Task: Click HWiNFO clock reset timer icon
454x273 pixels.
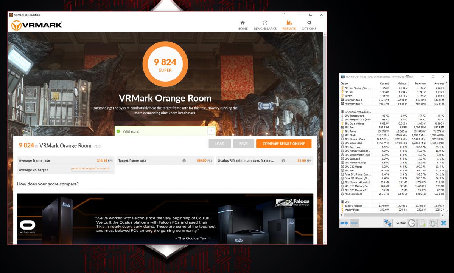Action: tap(412, 223)
